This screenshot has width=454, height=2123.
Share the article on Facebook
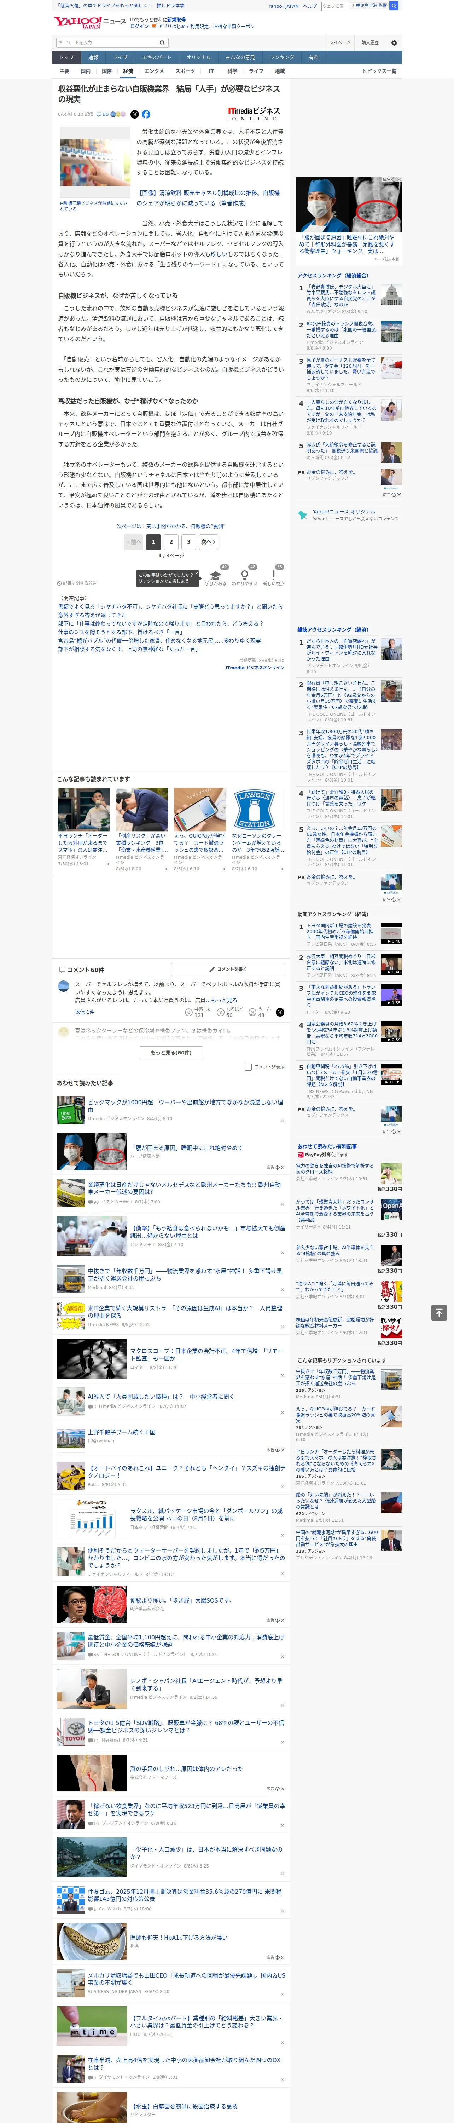(146, 115)
